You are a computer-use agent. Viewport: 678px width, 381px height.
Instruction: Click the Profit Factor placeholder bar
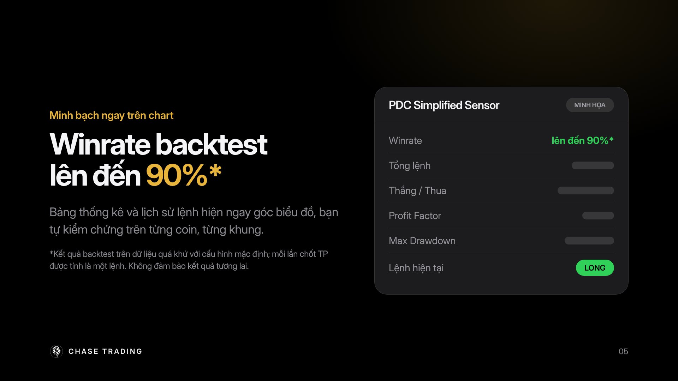(598, 216)
